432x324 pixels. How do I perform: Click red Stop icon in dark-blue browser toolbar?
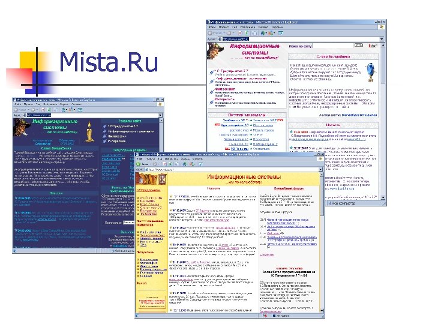43,110
